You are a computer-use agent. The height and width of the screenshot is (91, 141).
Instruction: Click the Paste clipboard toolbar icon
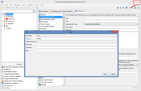tap(28, 8)
